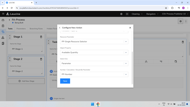Open the PP-Number parameter dropdown
This screenshot has width=190, height=107.
(x=94, y=74)
